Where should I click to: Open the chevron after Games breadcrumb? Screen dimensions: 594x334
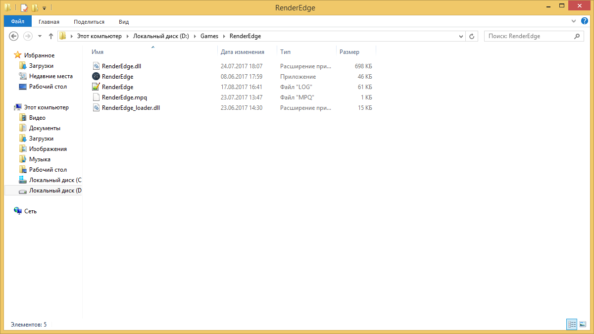[x=224, y=36]
